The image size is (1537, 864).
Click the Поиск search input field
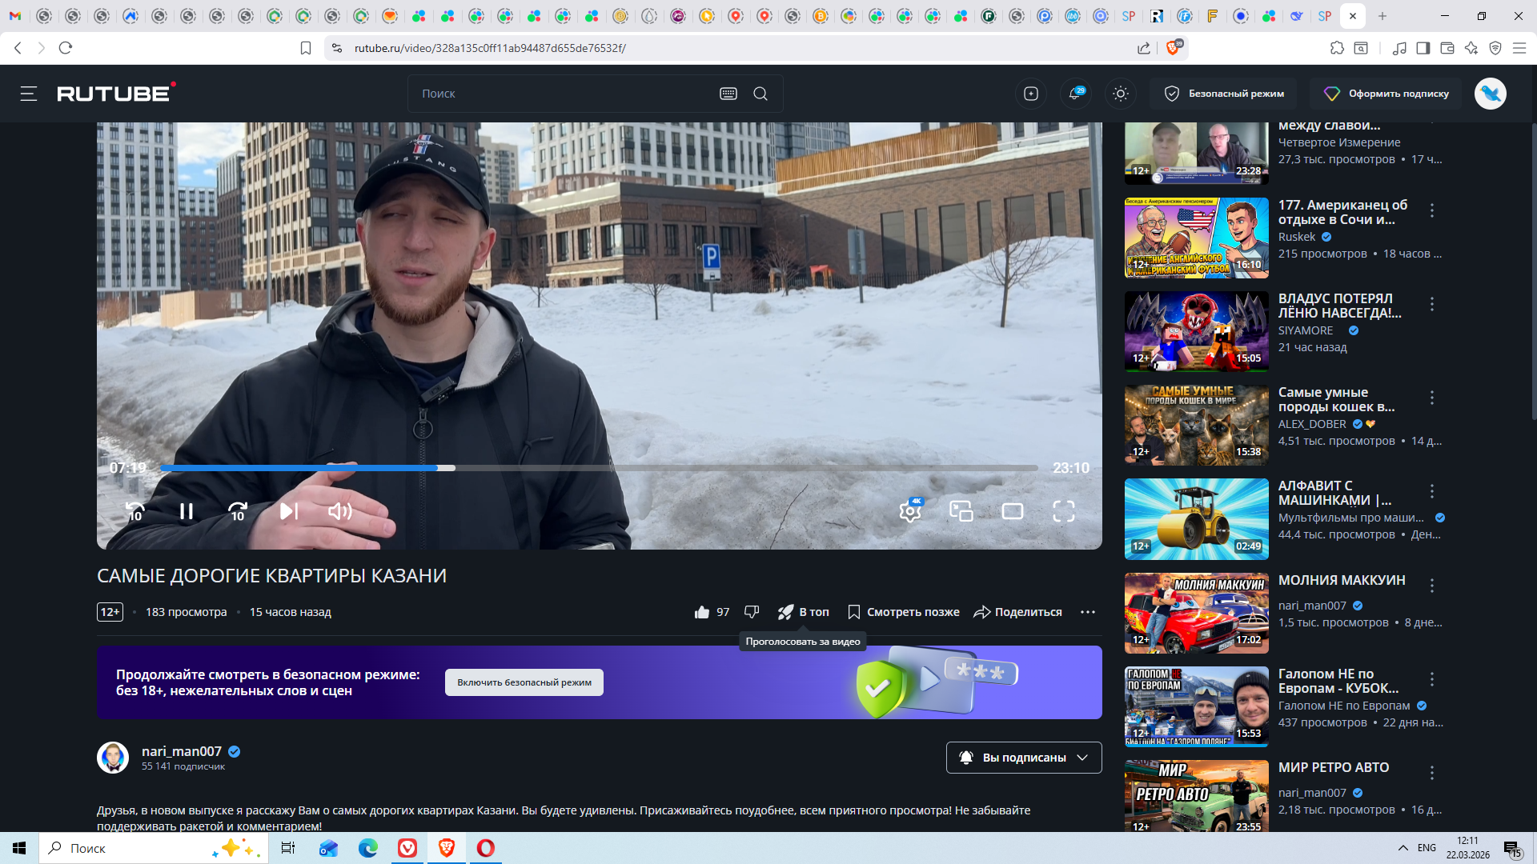[560, 94]
